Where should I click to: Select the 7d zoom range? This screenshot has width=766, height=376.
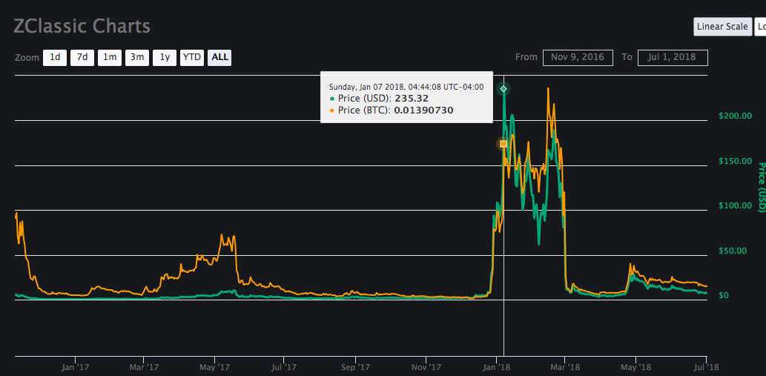tap(82, 58)
